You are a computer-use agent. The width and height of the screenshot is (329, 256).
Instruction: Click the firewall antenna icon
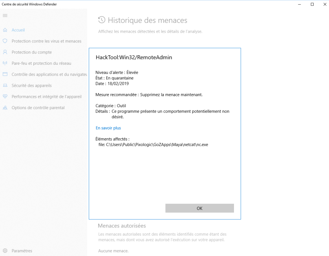pyautogui.click(x=5, y=63)
